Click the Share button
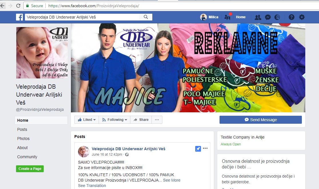319x189 pixels. (141, 120)
